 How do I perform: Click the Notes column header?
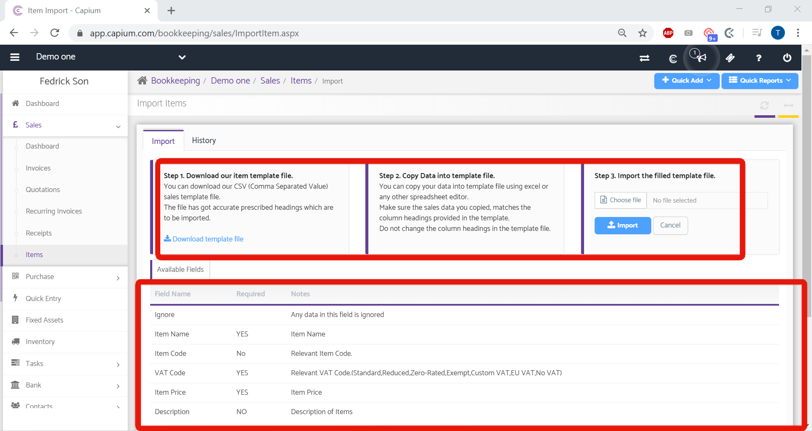(300, 294)
